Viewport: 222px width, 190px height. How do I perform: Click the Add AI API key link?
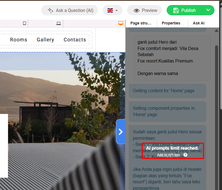pyautogui.click(x=168, y=155)
